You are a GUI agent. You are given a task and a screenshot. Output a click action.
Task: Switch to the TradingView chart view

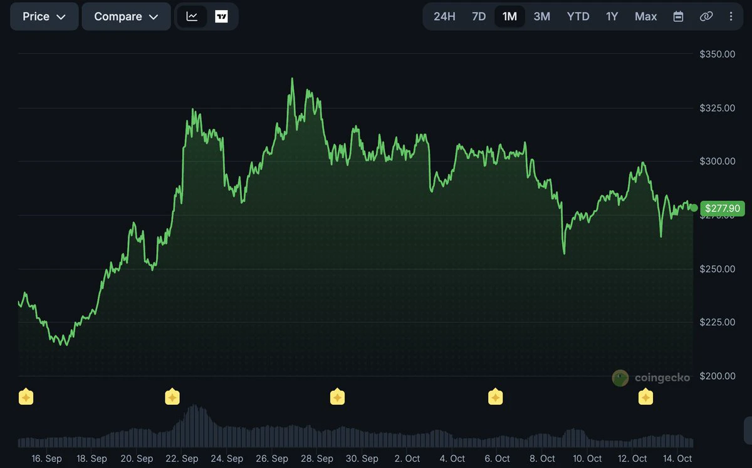point(221,16)
